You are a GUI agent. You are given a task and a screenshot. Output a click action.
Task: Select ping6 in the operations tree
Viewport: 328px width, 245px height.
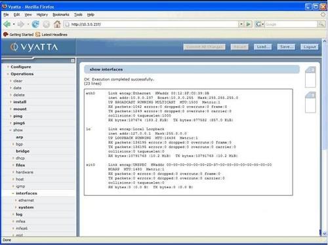pyautogui.click(x=19, y=123)
